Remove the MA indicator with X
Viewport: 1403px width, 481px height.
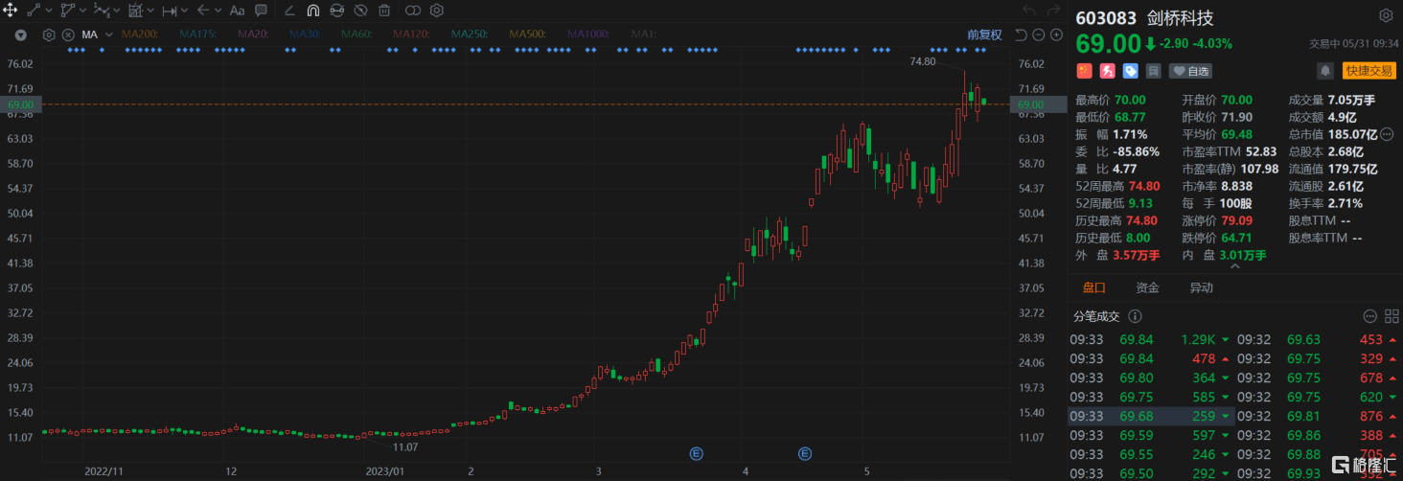[x=68, y=34]
